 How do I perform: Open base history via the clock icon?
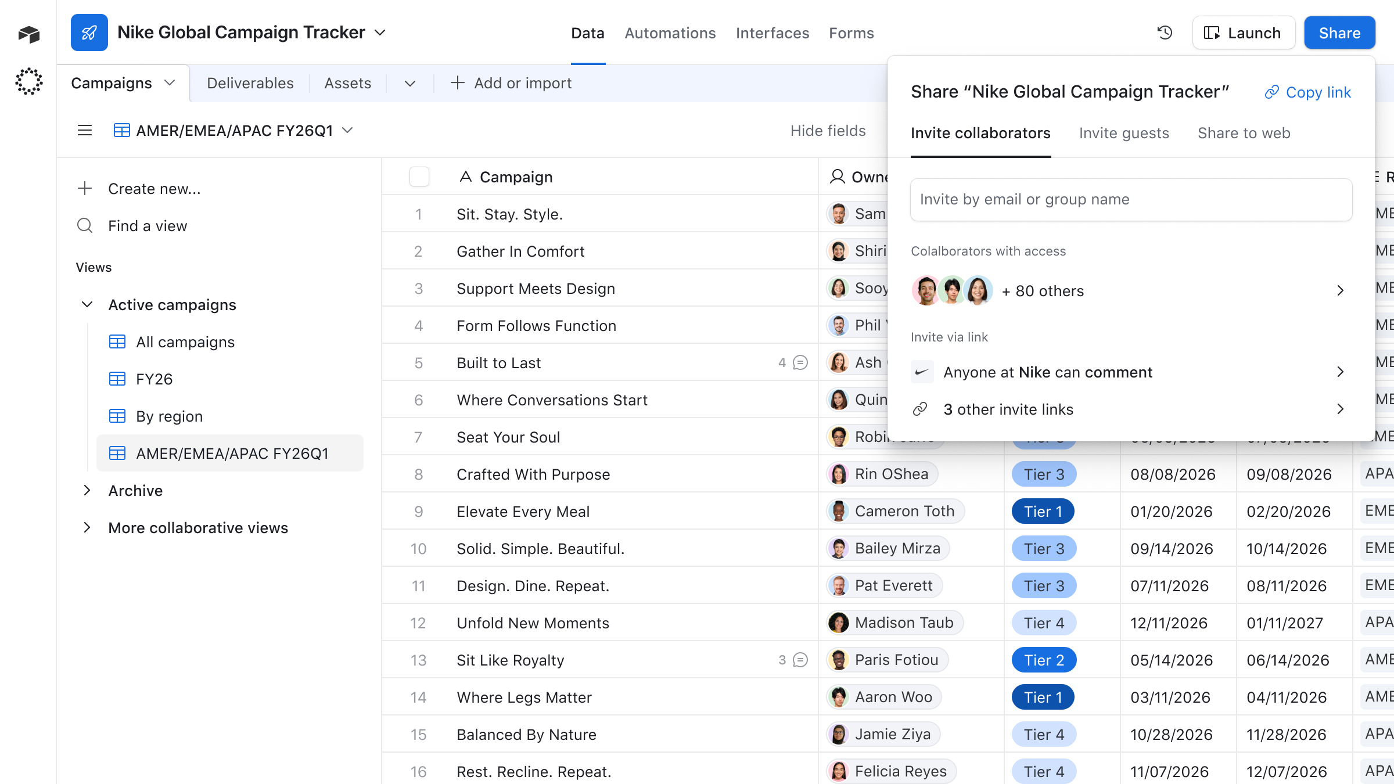point(1164,33)
